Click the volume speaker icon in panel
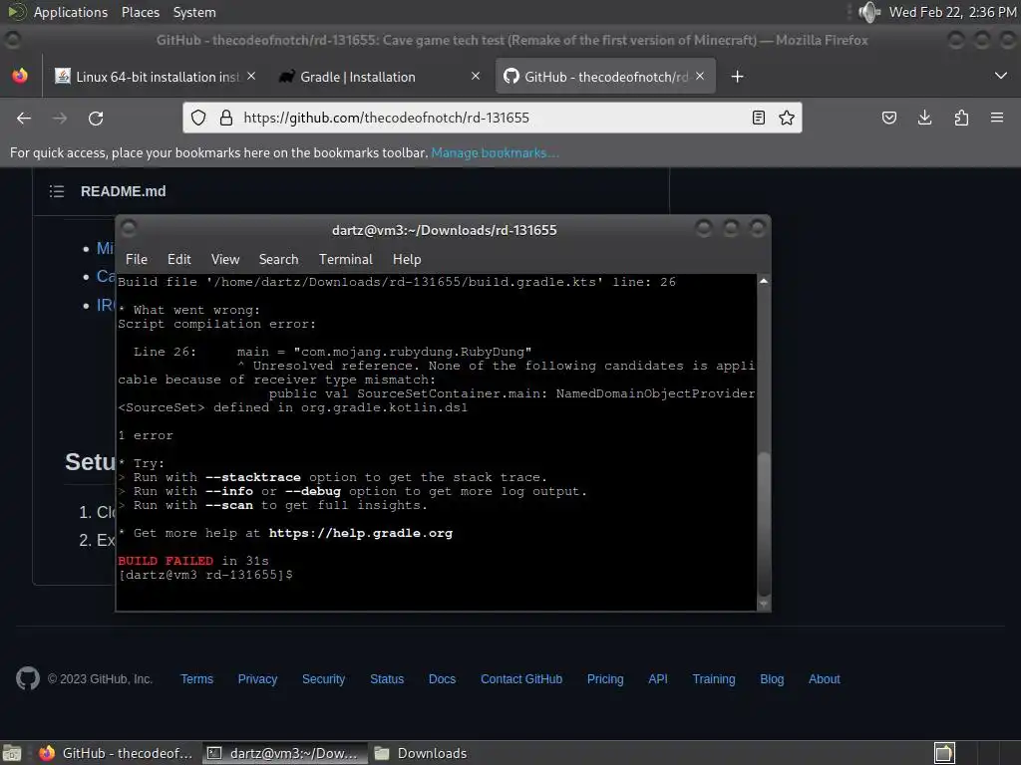Image resolution: width=1021 pixels, height=765 pixels. pyautogui.click(x=868, y=12)
